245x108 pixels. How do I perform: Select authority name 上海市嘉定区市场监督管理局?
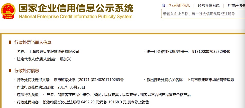point(210,80)
